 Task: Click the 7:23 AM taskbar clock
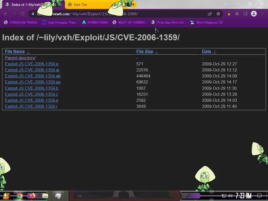pos(244,196)
